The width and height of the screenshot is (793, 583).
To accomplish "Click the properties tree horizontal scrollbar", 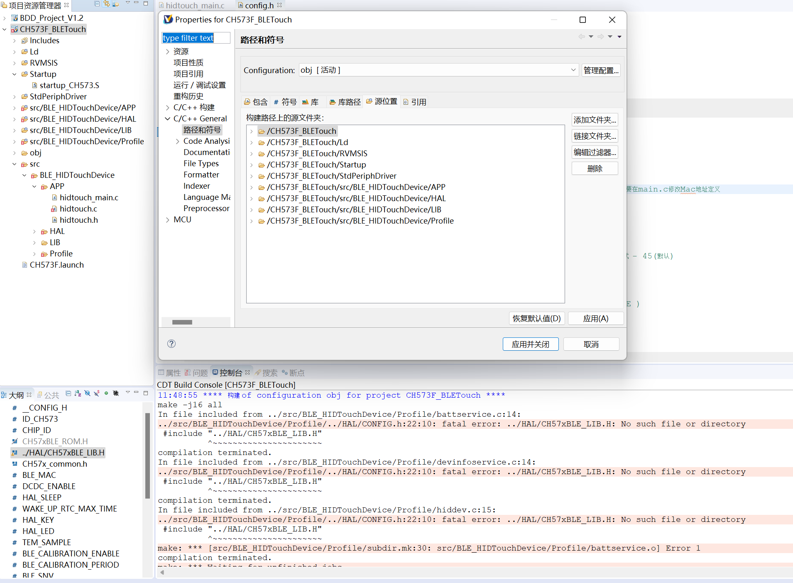I will pyautogui.click(x=182, y=322).
